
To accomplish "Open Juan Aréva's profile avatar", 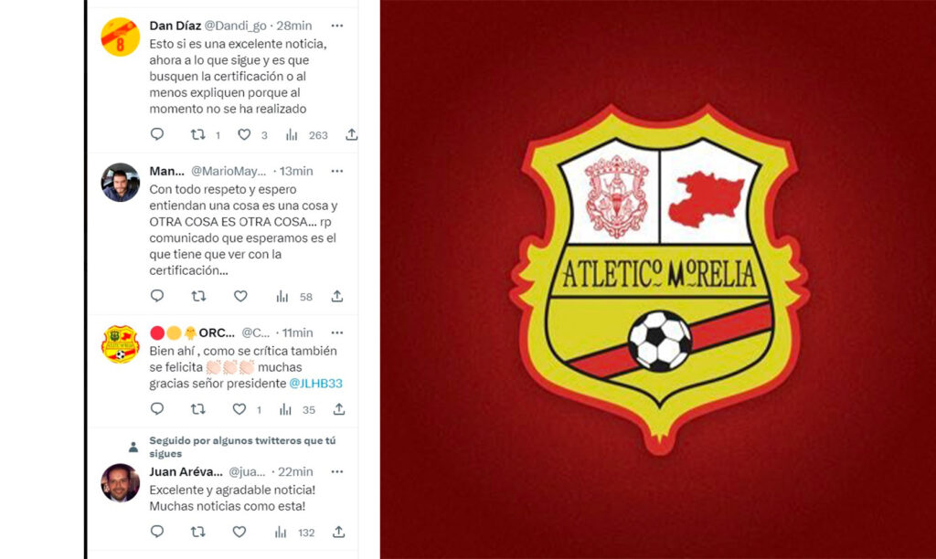I will [x=120, y=482].
